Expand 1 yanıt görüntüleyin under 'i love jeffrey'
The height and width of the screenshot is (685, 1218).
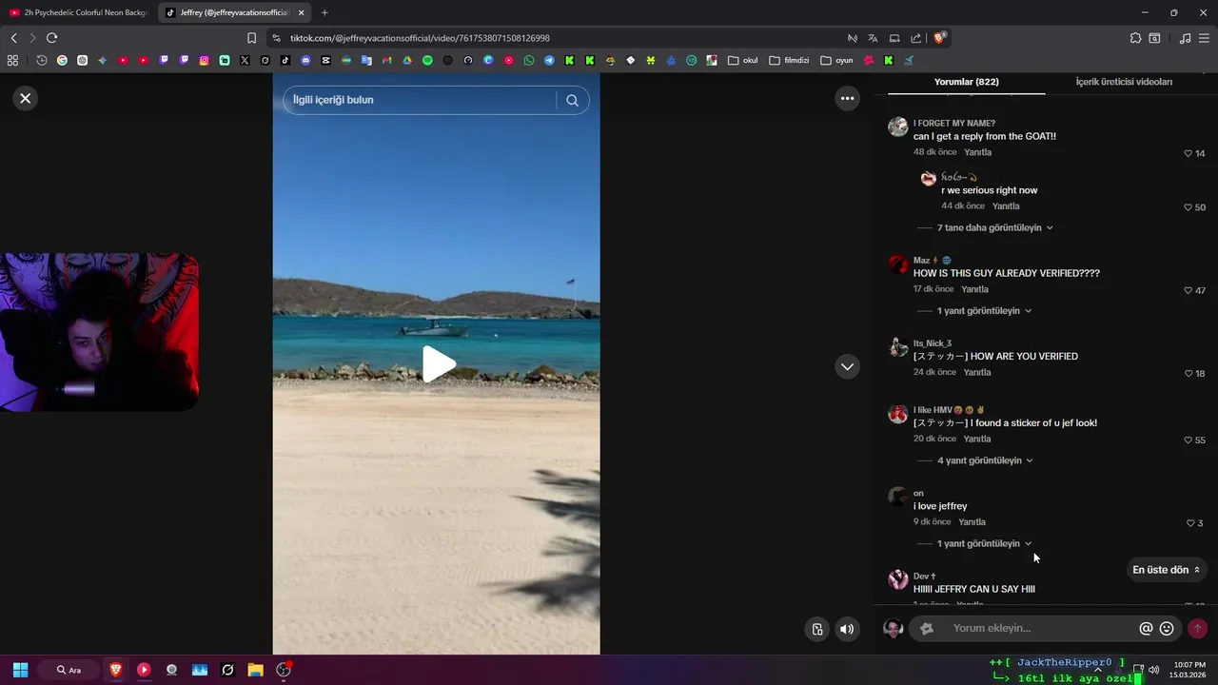[984, 543]
